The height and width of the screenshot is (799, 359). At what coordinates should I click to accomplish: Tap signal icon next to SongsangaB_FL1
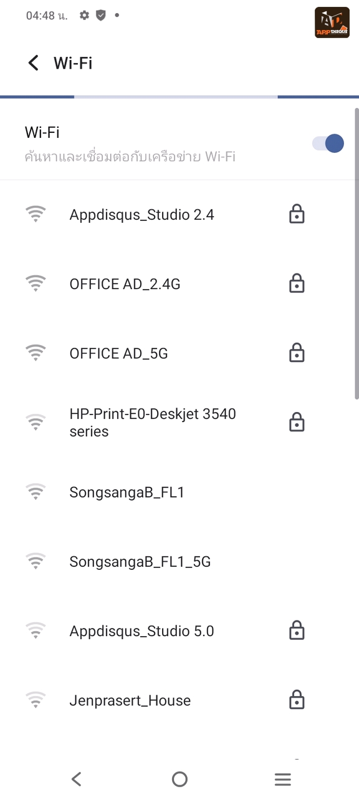(36, 492)
